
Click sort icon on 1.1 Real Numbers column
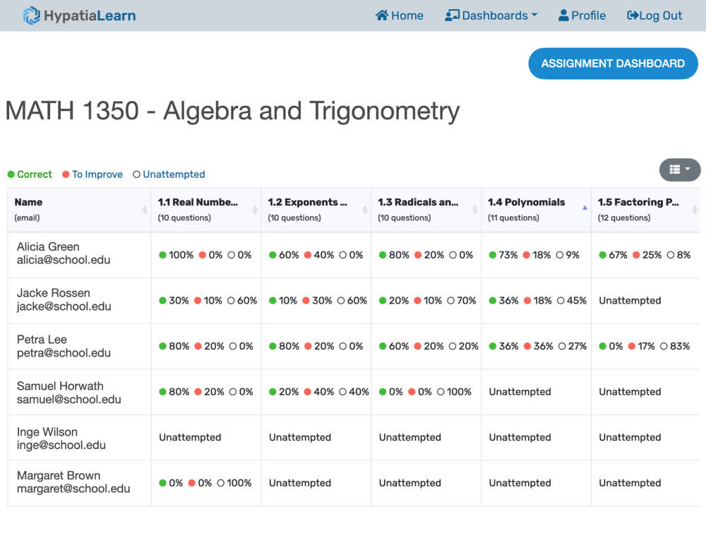256,210
